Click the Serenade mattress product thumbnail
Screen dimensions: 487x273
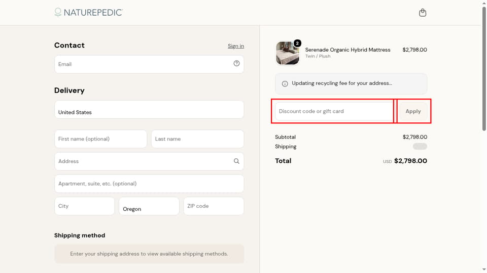tap(288, 53)
